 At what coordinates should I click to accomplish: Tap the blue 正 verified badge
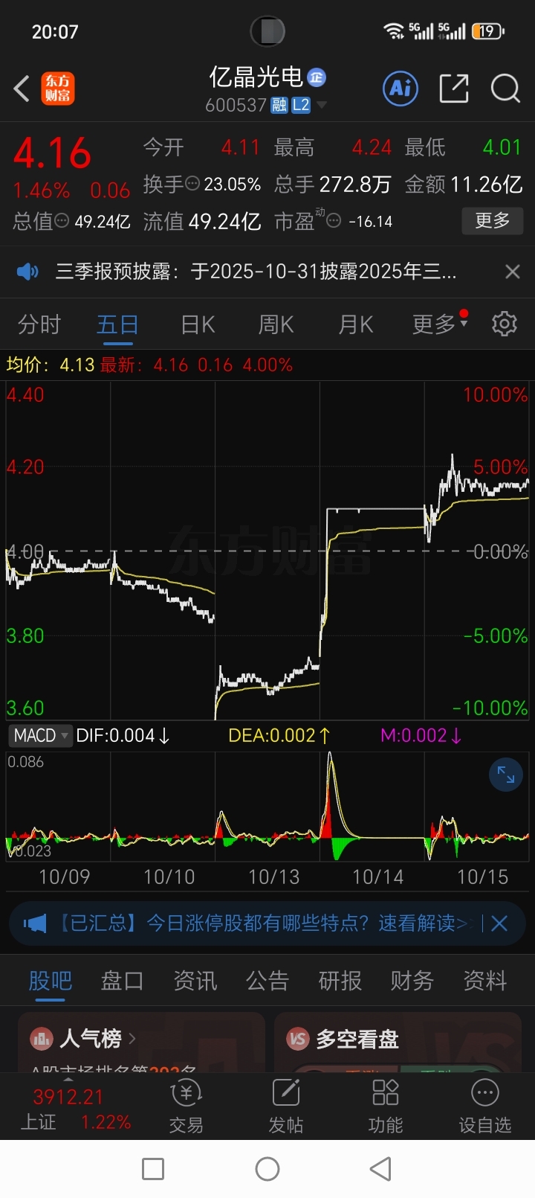point(317,77)
